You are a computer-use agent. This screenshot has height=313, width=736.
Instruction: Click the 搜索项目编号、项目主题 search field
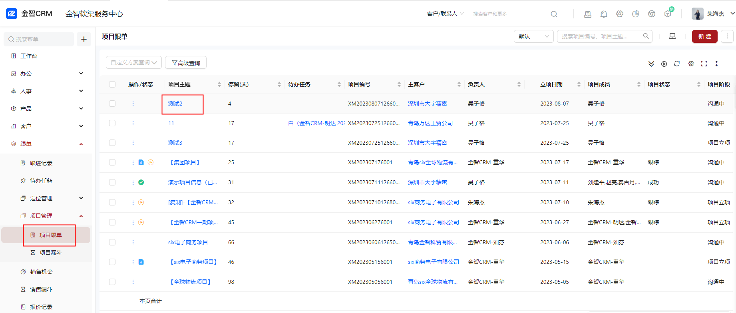tap(599, 36)
